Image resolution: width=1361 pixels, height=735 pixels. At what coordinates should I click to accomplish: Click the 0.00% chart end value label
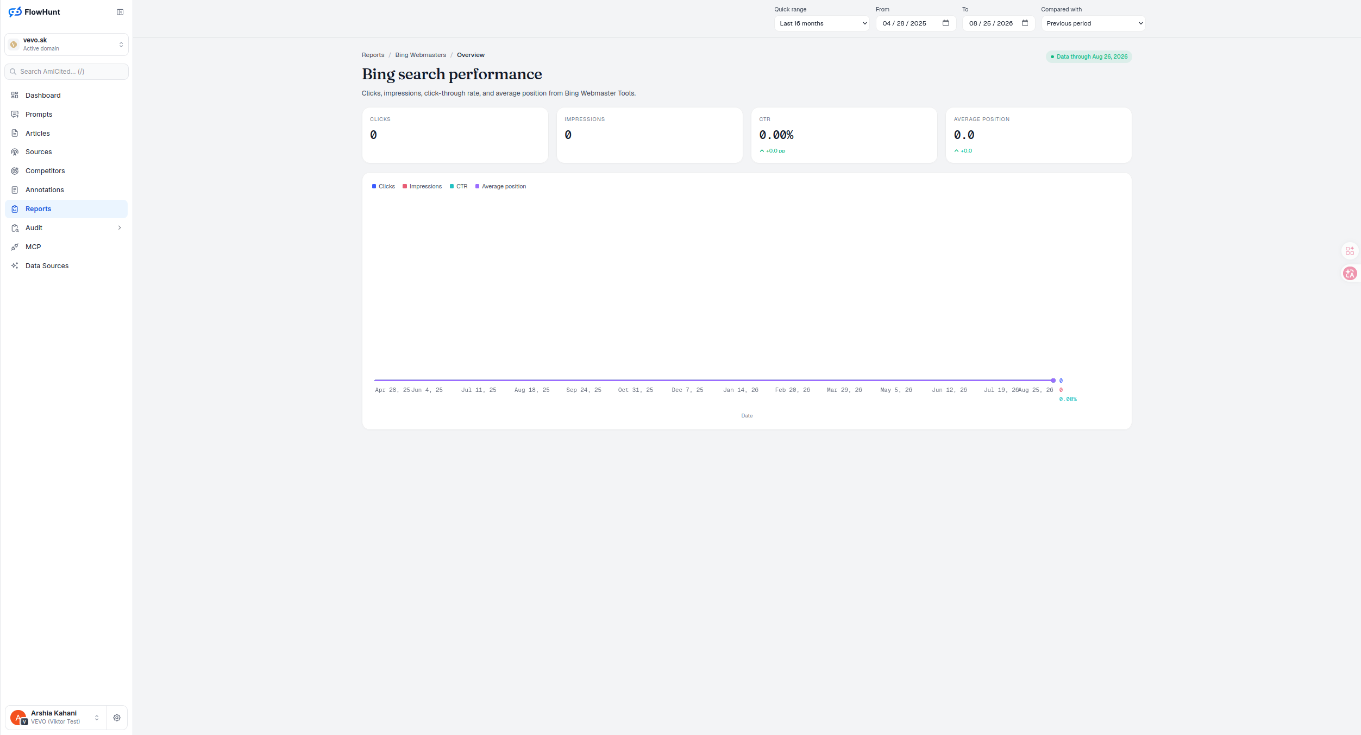click(x=1068, y=400)
